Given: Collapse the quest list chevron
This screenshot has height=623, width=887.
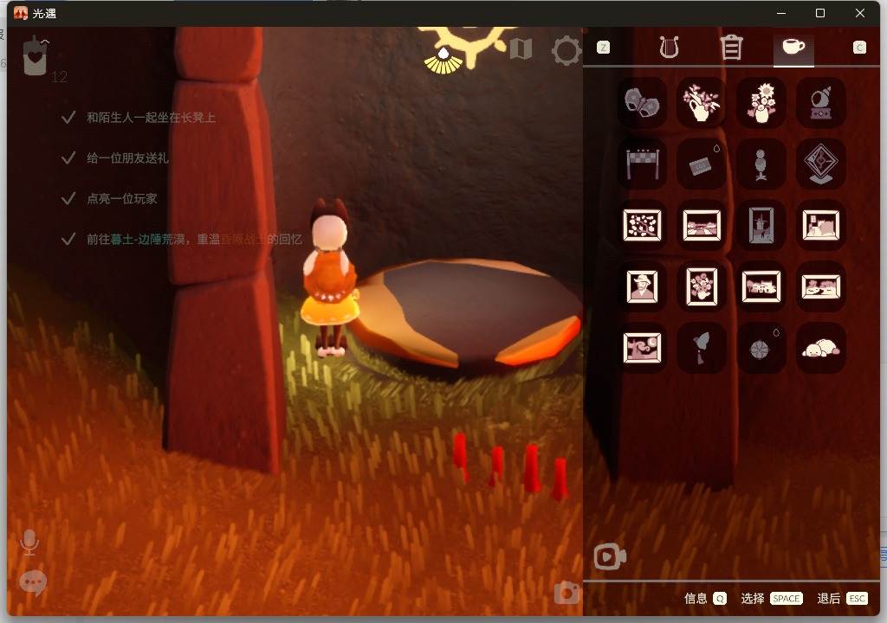Looking at the screenshot, I should tap(45, 42).
